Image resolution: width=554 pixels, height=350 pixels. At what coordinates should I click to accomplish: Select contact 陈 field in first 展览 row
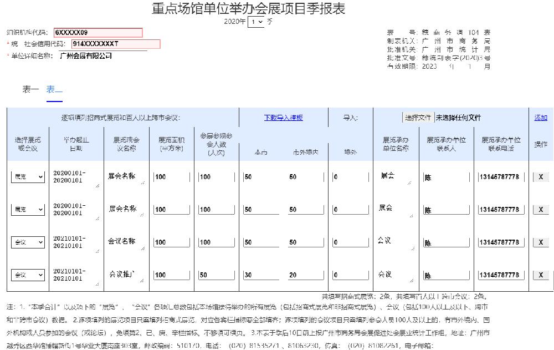tap(447, 177)
